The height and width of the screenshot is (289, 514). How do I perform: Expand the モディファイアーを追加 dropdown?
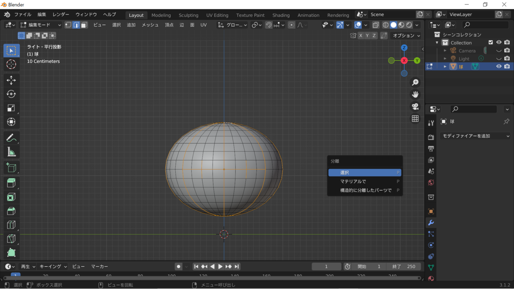(475, 136)
